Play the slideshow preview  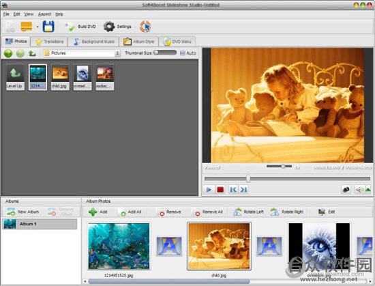click(209, 190)
